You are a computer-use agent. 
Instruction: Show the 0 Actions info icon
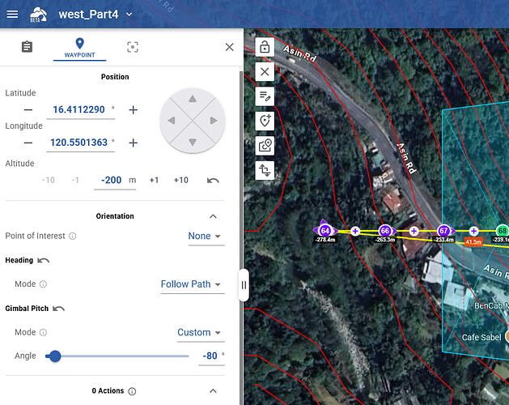132,391
